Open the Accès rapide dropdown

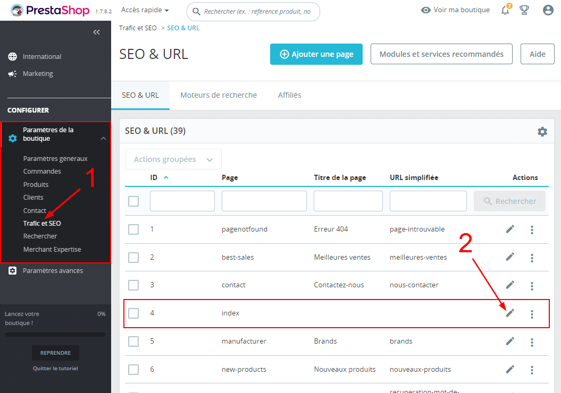tap(145, 10)
